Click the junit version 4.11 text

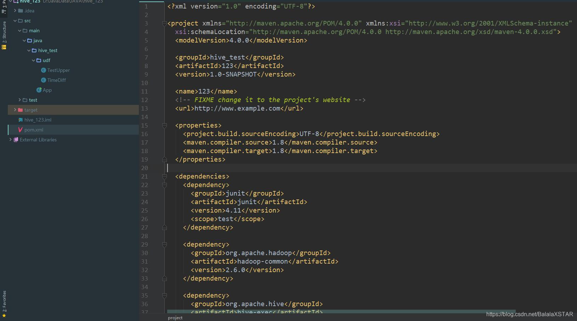point(233,210)
